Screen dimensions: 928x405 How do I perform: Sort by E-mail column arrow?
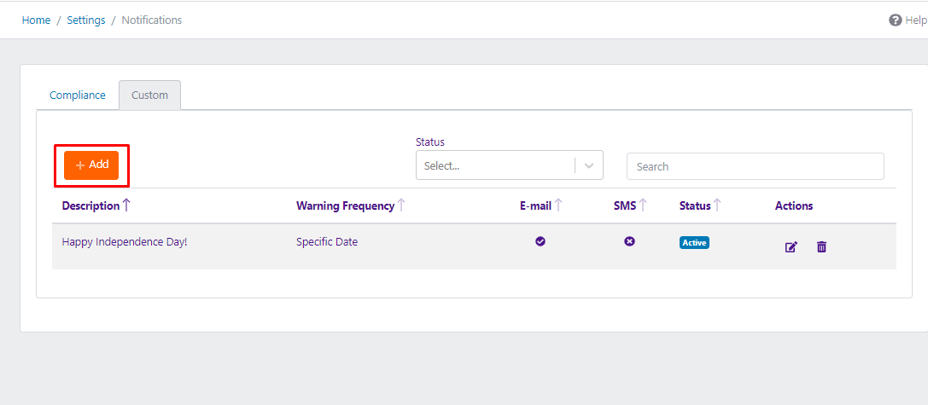(x=558, y=205)
